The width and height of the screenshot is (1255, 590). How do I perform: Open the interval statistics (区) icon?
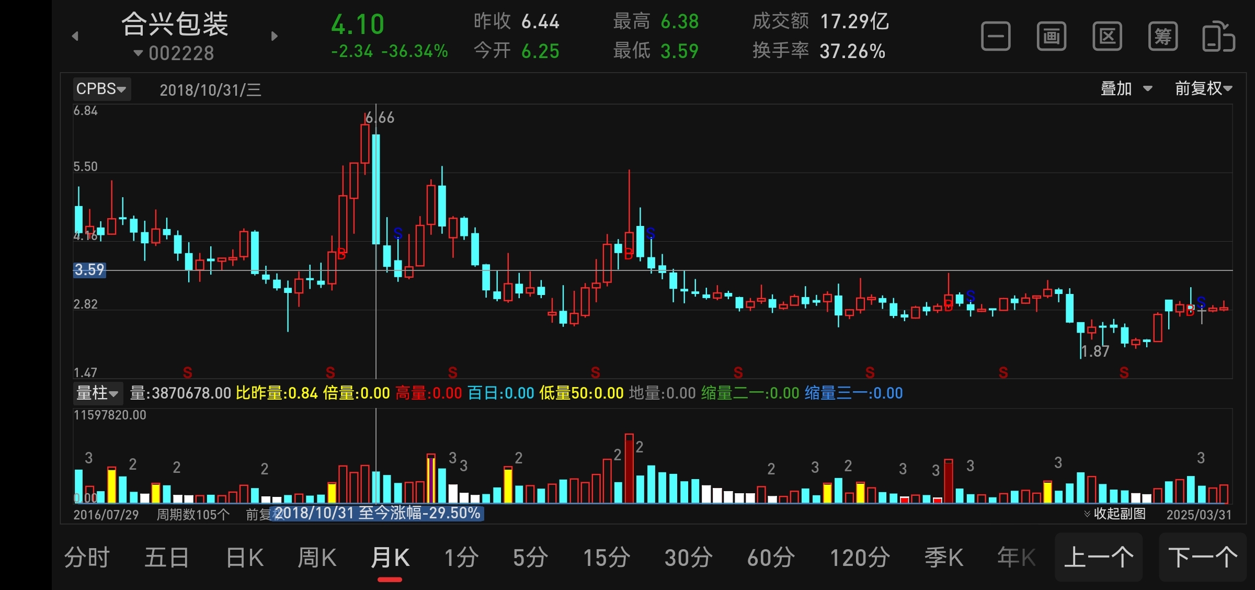pos(1107,36)
